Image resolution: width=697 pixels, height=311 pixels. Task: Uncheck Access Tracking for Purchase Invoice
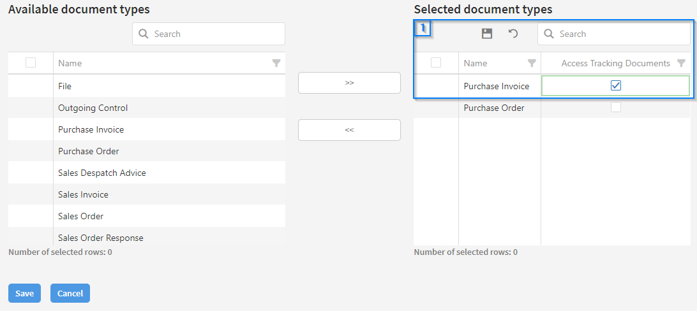(616, 86)
